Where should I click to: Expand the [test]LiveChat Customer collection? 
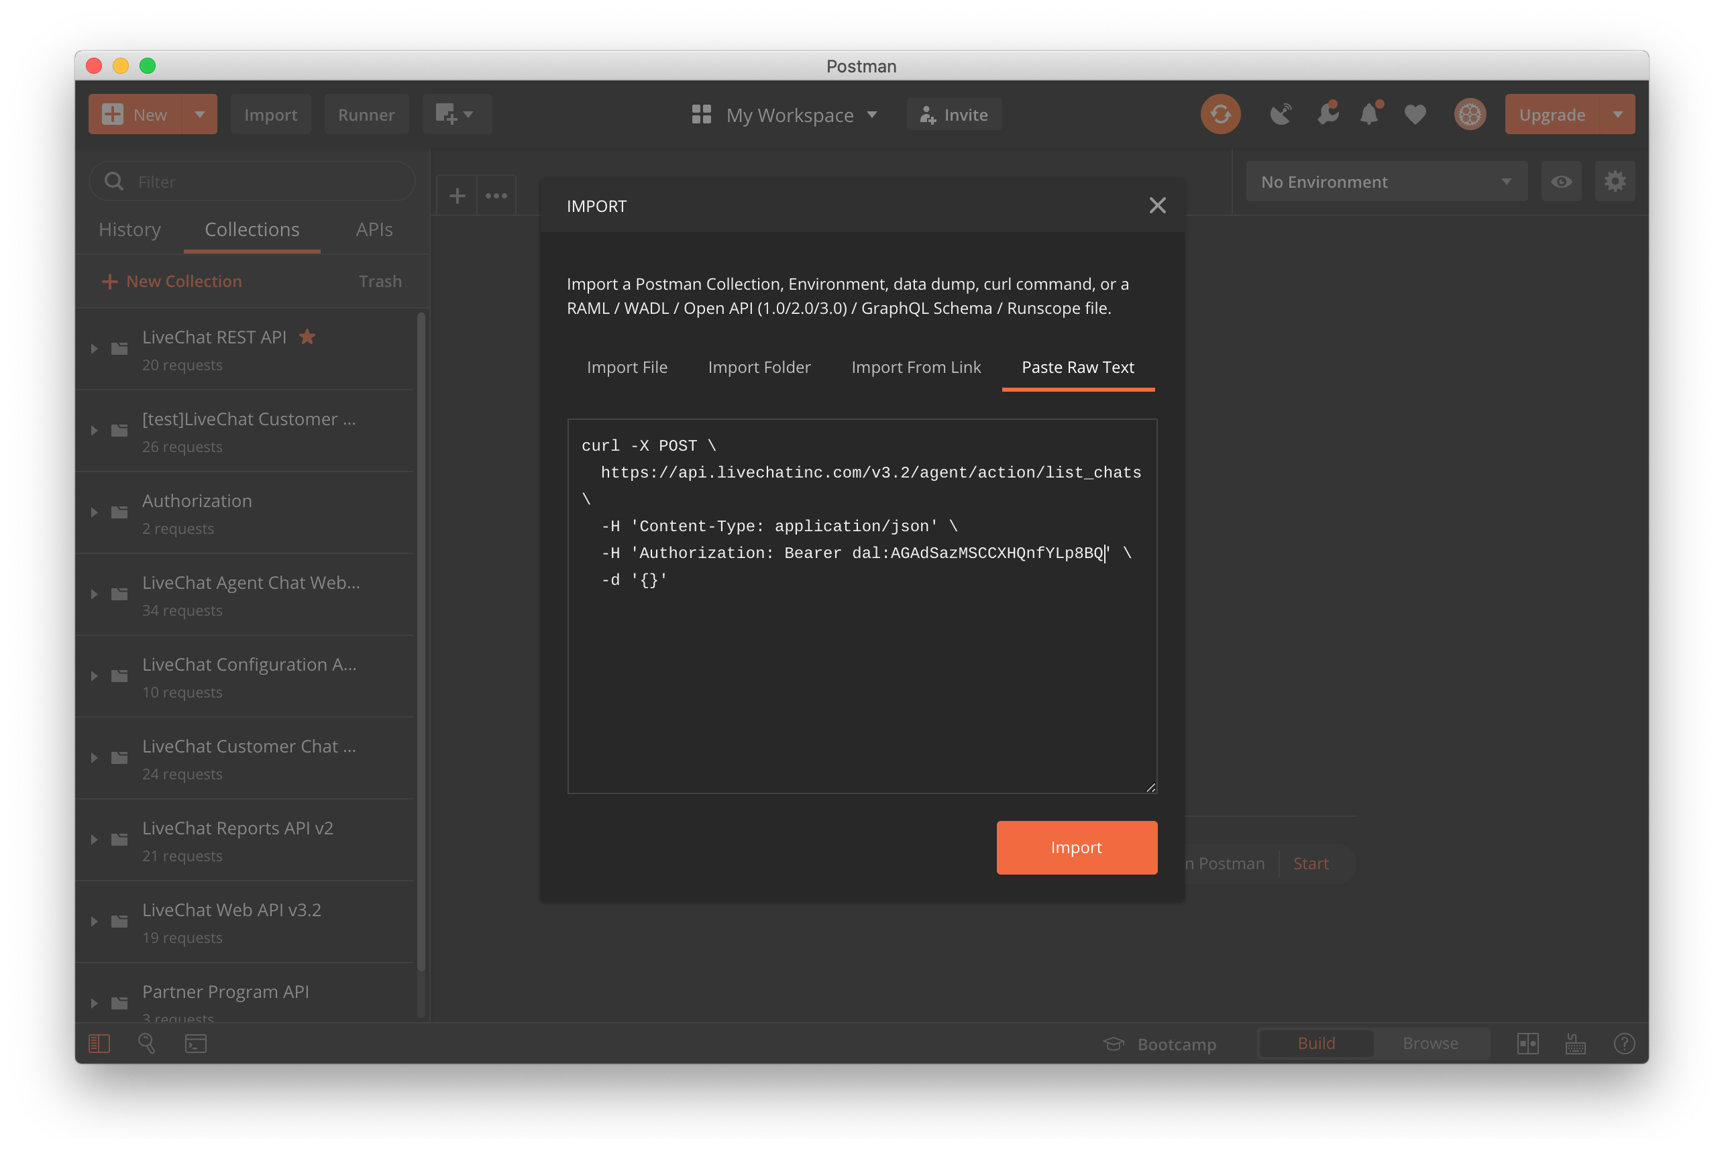(x=94, y=430)
